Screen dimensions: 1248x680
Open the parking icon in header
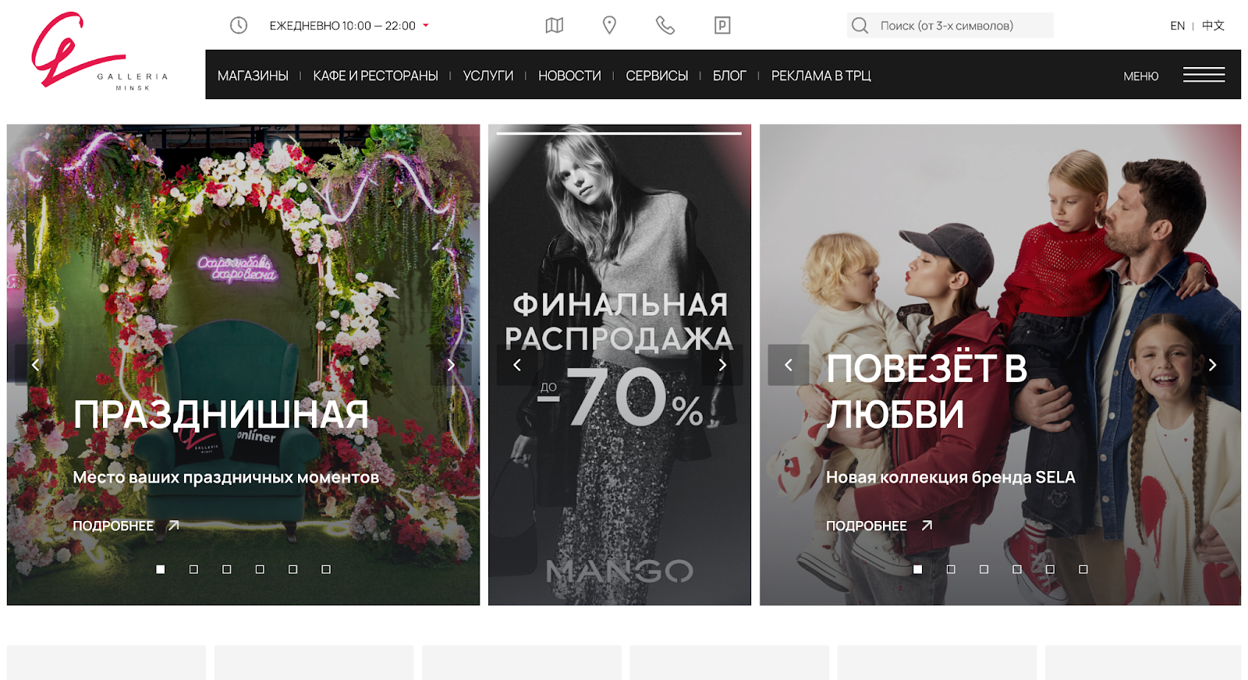(722, 26)
